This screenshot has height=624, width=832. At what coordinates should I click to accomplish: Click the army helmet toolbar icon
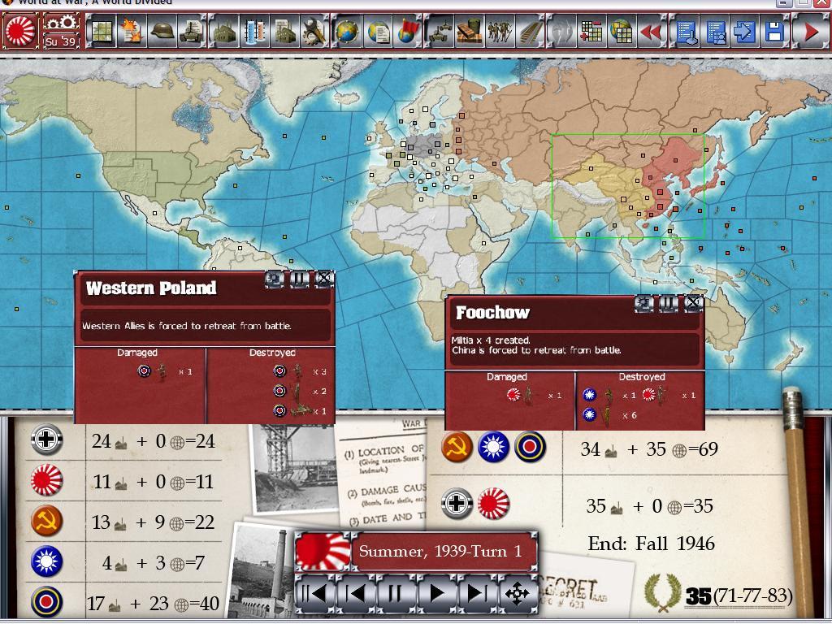click(x=162, y=32)
